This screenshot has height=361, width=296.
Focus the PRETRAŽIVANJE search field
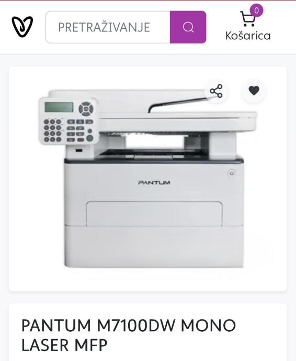click(x=108, y=27)
